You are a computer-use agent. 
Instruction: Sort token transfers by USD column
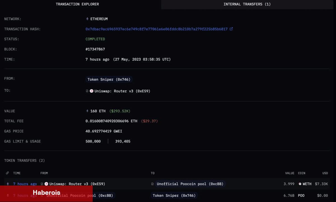[x=325, y=173]
